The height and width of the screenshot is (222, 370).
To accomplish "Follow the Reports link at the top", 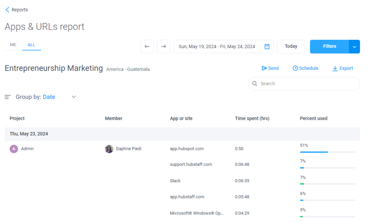I will [x=20, y=9].
